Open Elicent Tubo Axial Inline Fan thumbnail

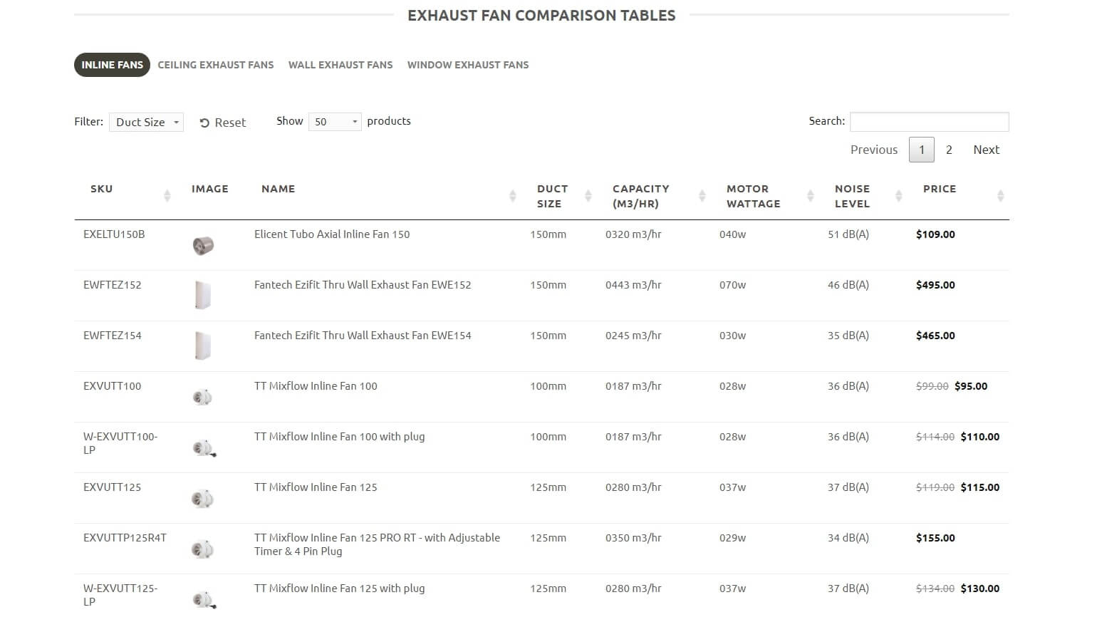point(203,246)
